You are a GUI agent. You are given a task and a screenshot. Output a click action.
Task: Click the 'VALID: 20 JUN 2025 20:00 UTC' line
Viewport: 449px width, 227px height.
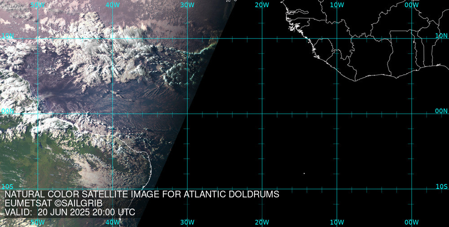(70, 212)
